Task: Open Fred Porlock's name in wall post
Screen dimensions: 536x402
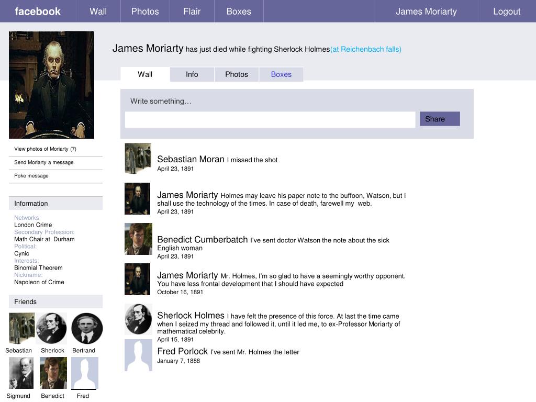Action: click(x=183, y=351)
